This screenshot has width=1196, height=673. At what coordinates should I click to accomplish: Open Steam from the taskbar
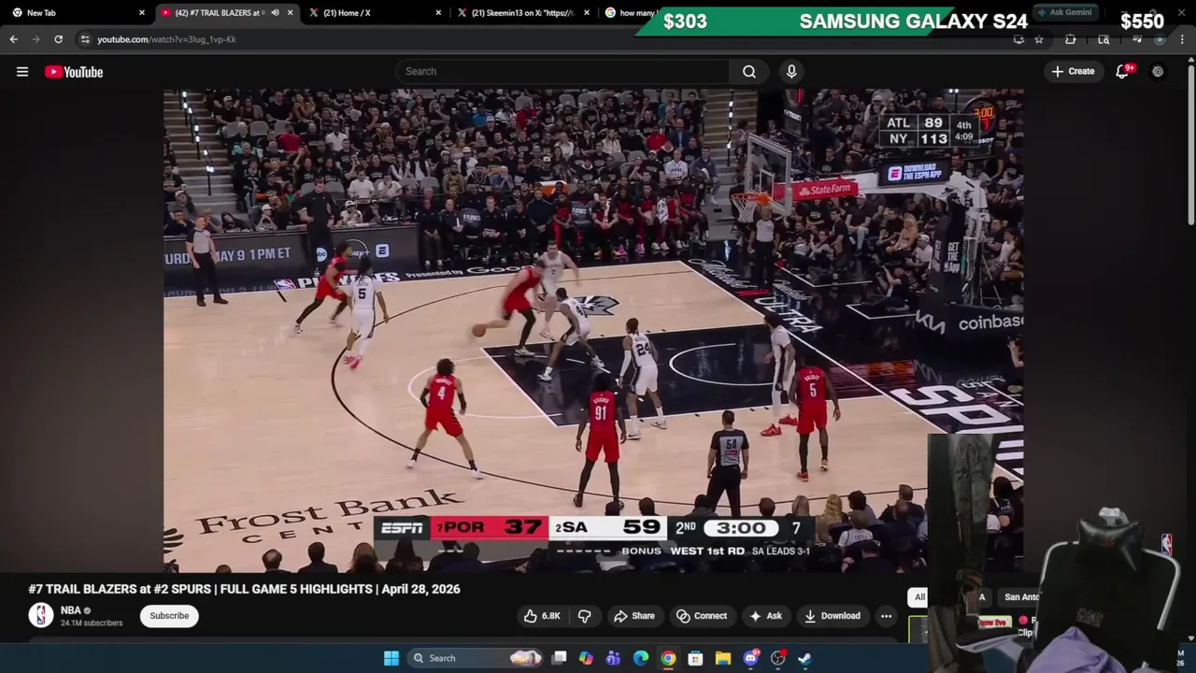tap(804, 658)
